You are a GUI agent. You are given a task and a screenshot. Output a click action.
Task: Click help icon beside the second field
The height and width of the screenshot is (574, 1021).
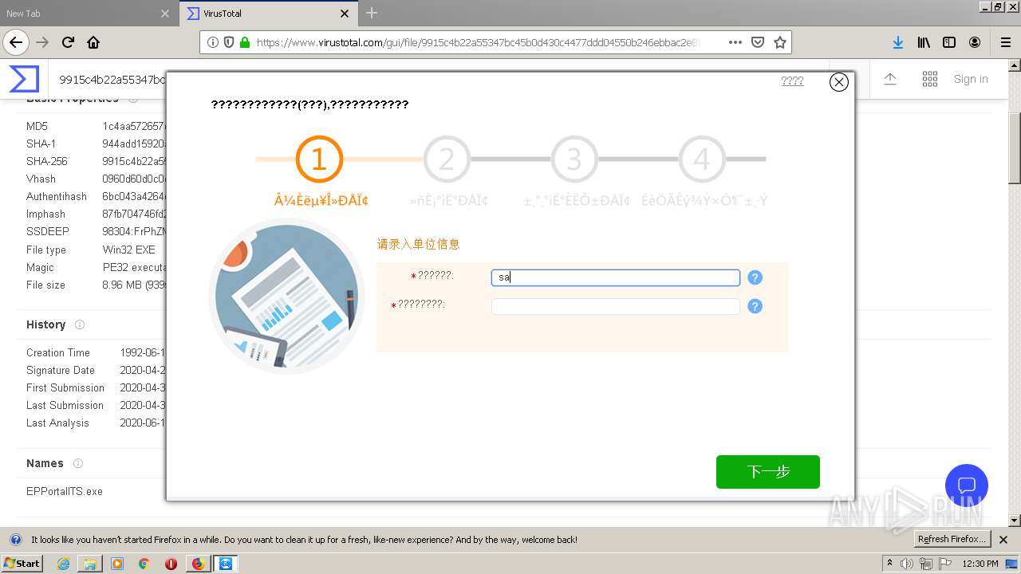755,306
